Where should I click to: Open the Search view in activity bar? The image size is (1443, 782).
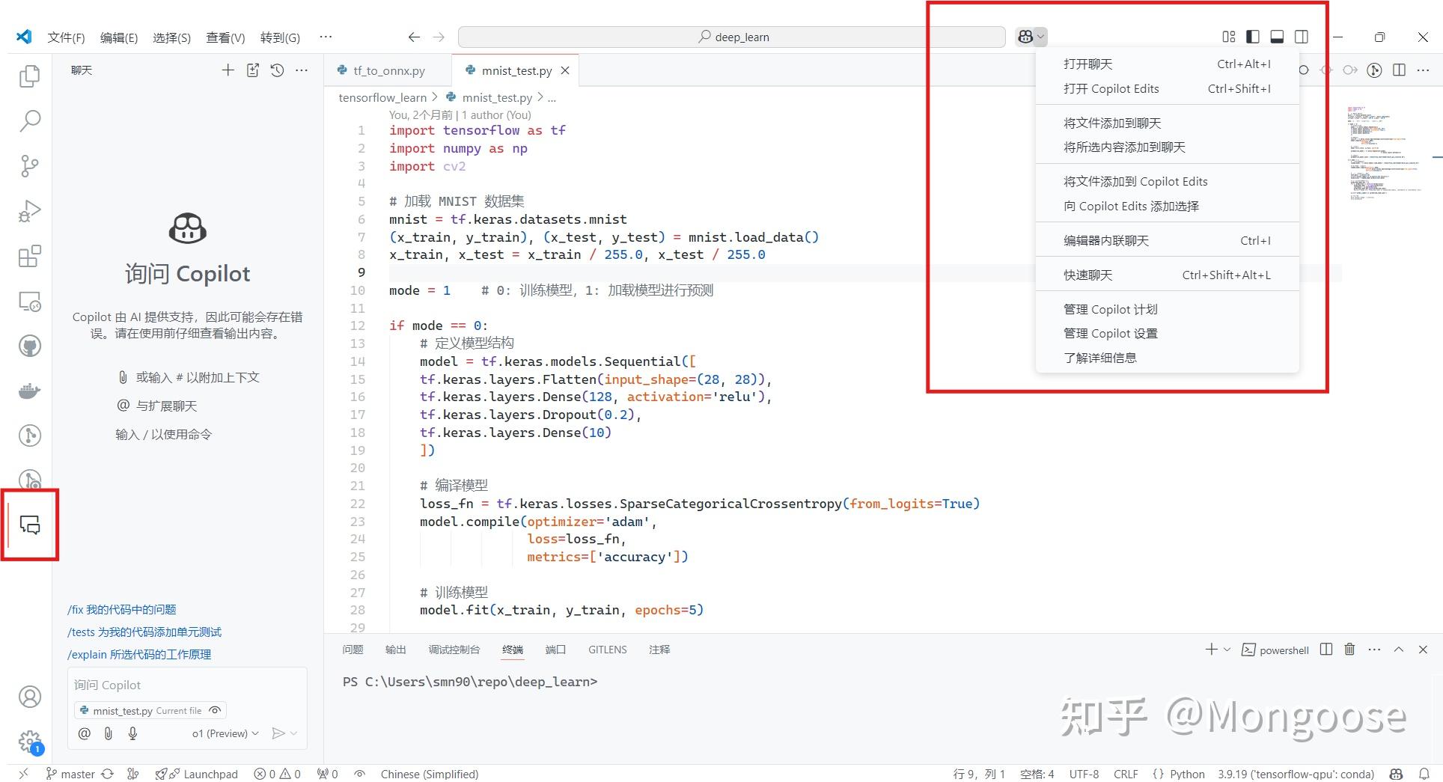coord(29,120)
